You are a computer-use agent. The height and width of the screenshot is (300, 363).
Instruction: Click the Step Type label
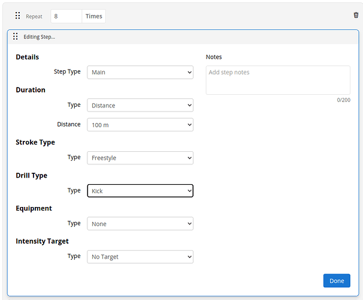coord(67,72)
